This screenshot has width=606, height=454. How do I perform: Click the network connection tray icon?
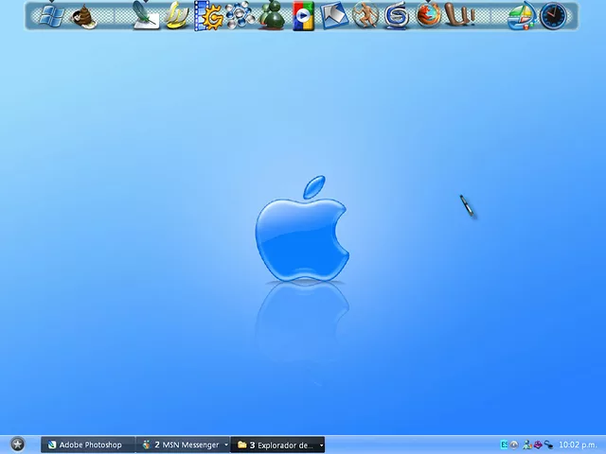click(x=548, y=445)
